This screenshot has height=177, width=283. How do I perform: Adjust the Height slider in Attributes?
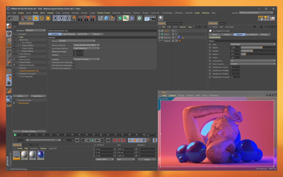point(259,51)
